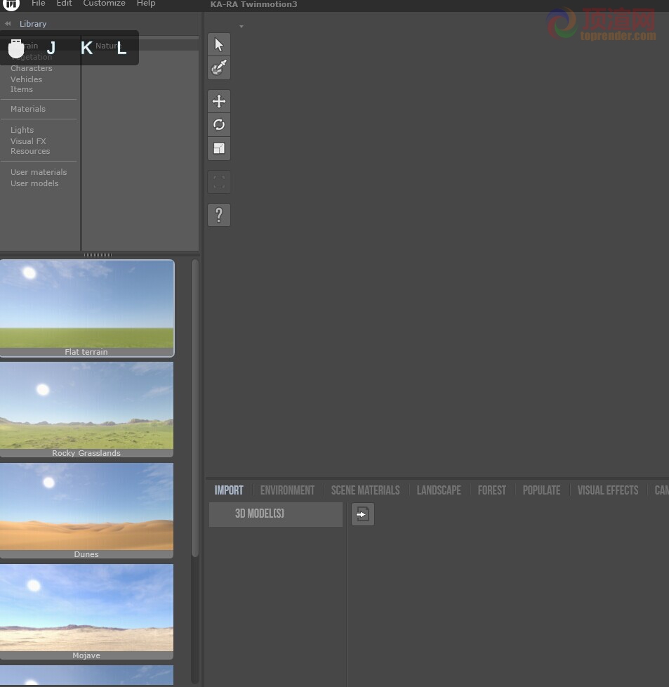The width and height of the screenshot is (669, 687).
Task: Switch to the Environment tab
Action: tap(287, 490)
